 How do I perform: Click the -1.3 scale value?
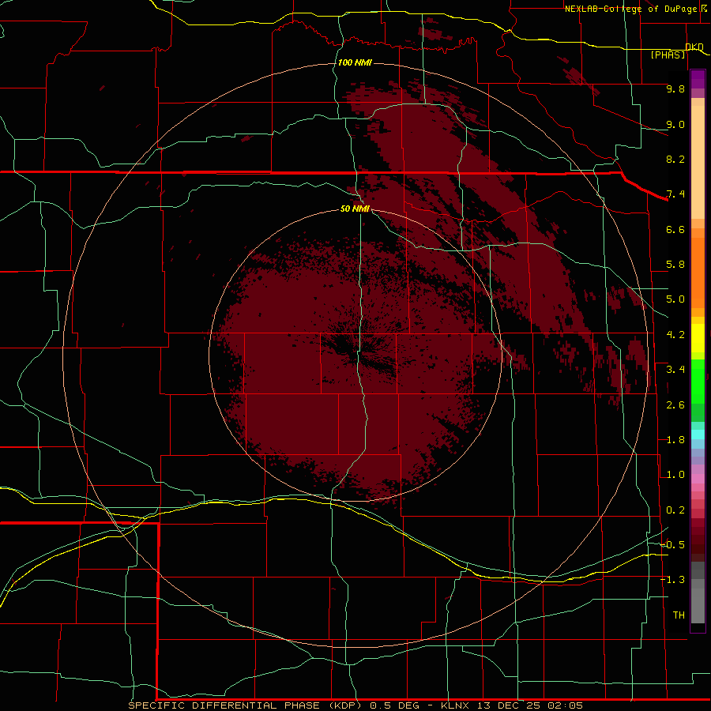pos(672,580)
